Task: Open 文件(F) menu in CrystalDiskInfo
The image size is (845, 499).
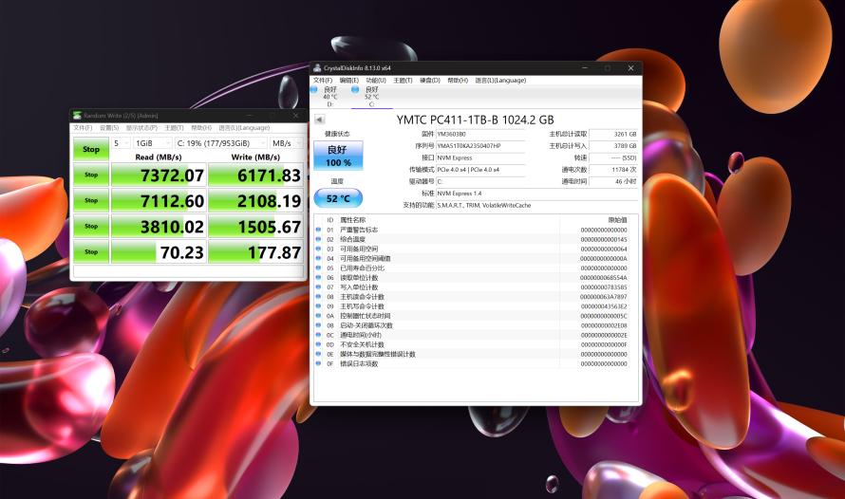Action: (322, 81)
